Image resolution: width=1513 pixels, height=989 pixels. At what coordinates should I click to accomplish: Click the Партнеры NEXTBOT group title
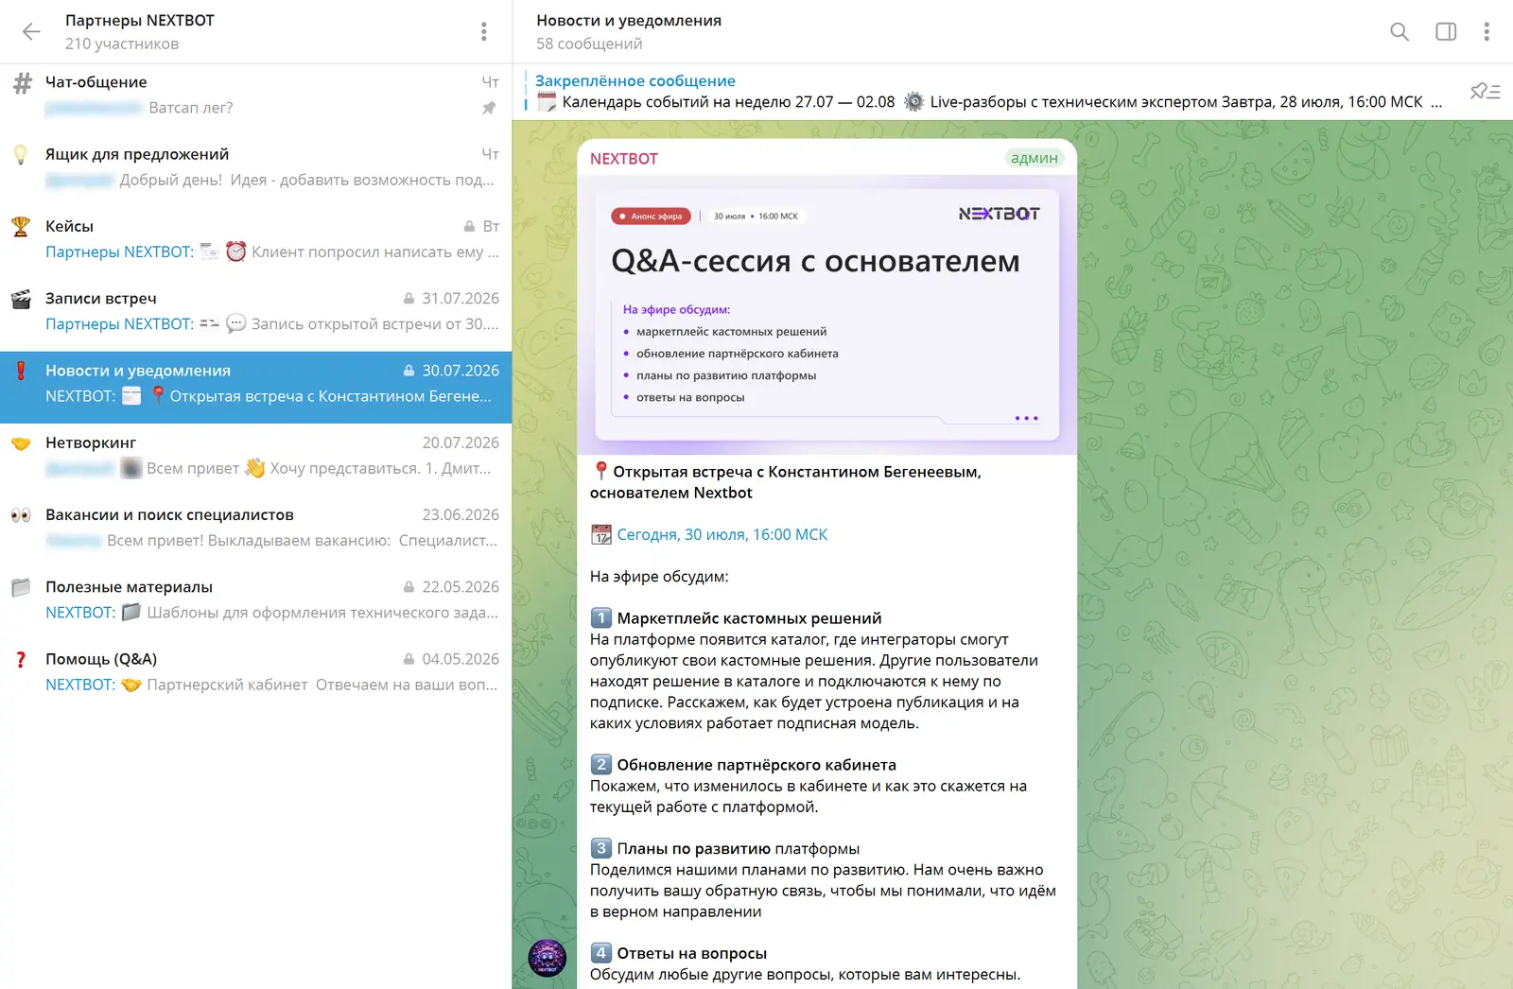140,21
